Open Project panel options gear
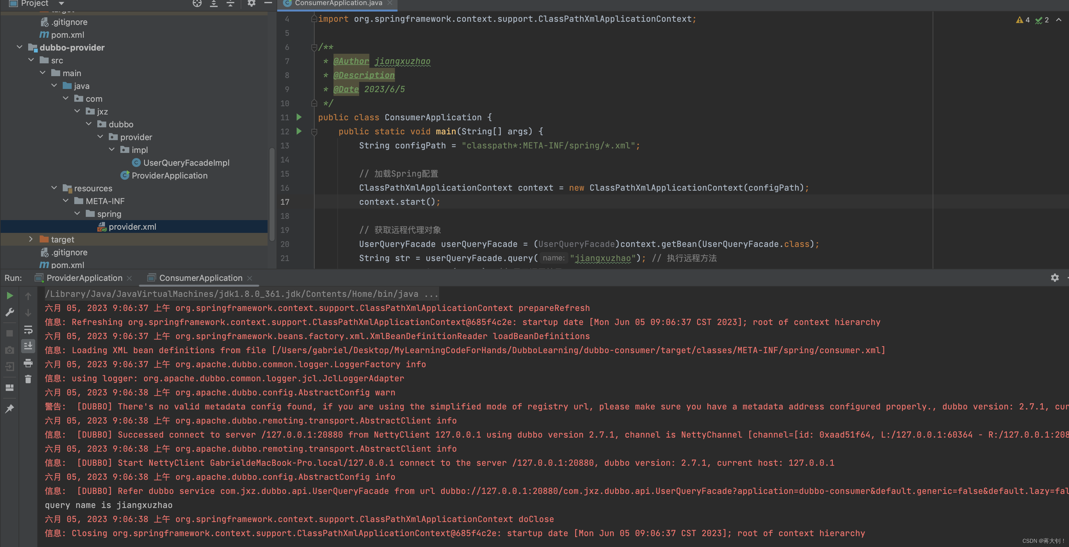Viewport: 1069px width, 547px height. (251, 3)
